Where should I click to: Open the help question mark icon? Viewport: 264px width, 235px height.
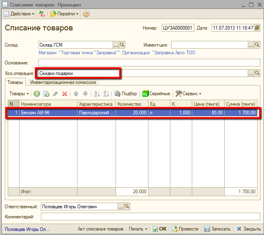coord(86,14)
